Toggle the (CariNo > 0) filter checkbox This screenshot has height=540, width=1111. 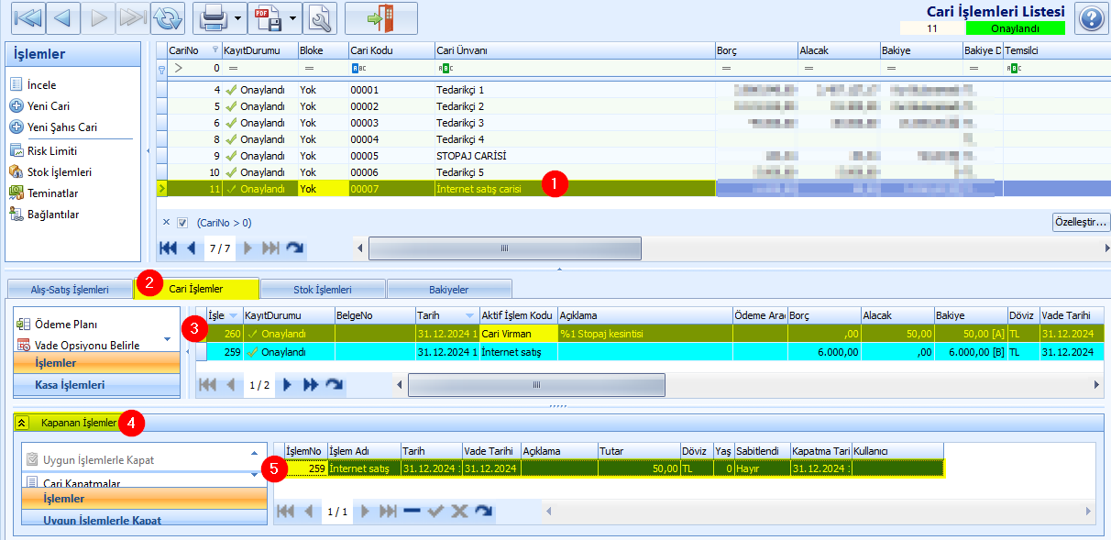[x=181, y=222]
